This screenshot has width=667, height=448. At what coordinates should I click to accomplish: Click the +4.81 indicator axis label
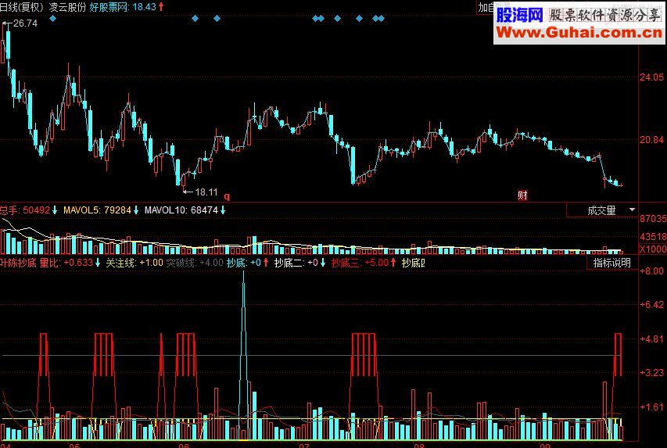(x=651, y=339)
